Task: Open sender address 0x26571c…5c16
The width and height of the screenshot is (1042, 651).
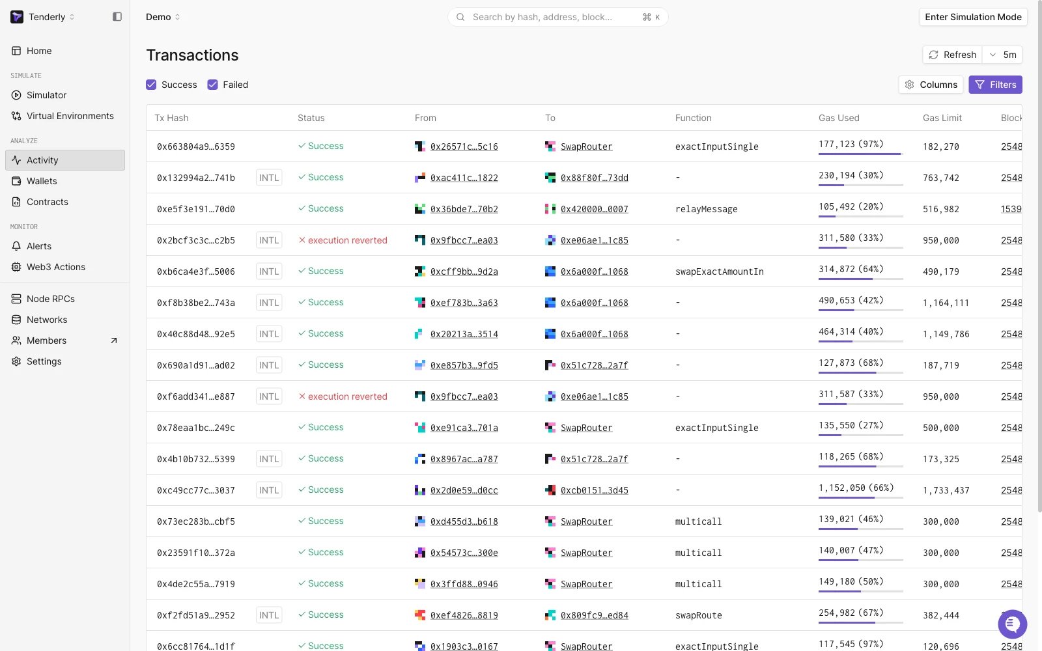Action: 464,146
